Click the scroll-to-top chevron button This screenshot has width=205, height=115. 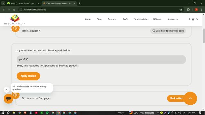[x=190, y=98]
